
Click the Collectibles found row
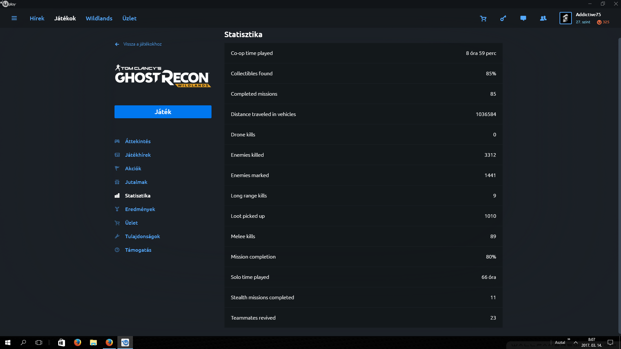[x=364, y=73]
